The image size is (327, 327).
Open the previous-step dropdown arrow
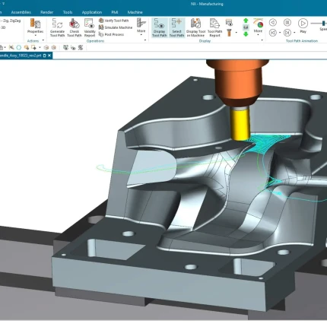click(280, 33)
